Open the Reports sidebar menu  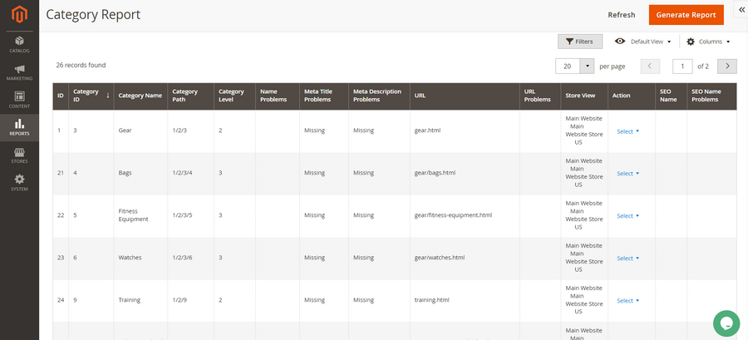(20, 128)
